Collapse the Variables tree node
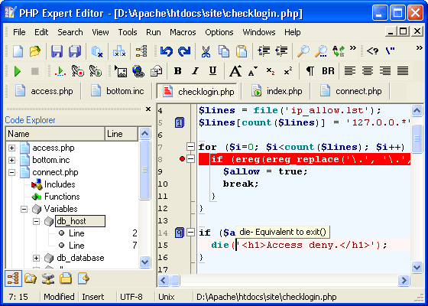428x306 pixels. (24, 209)
